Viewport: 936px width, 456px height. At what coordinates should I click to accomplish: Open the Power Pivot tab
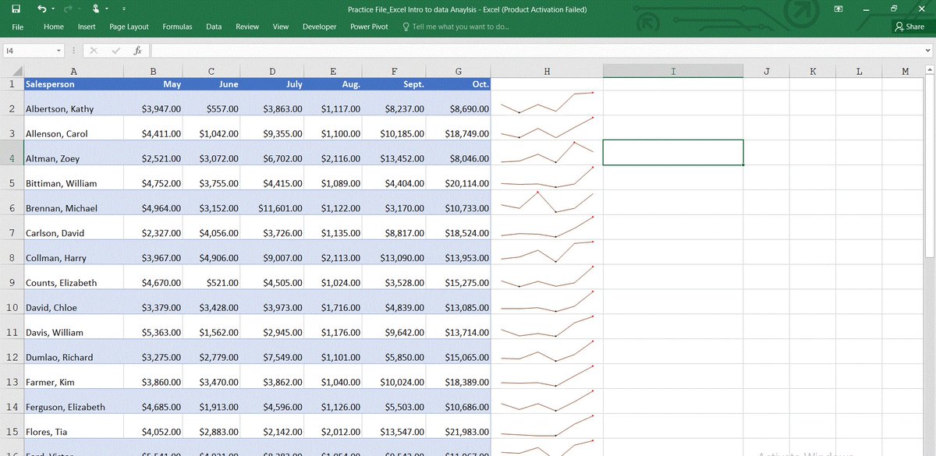(369, 27)
